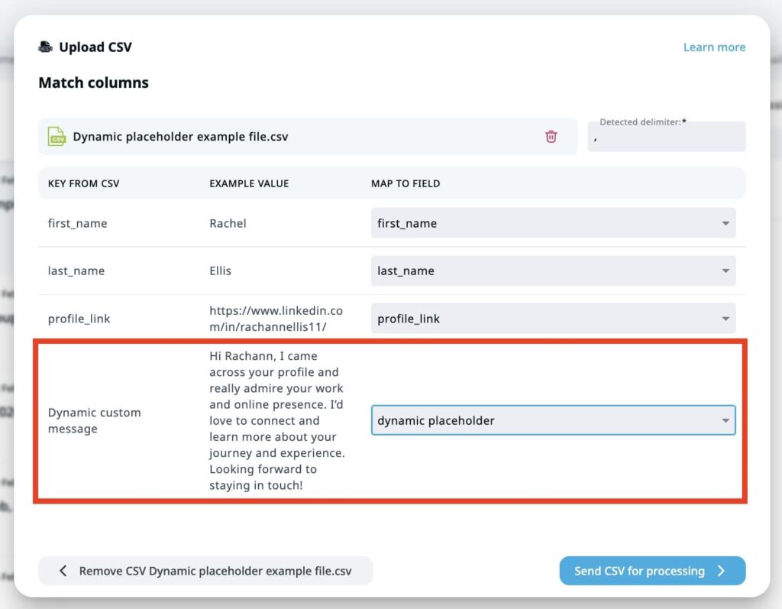
Task: Click the green CSV file icon
Action: 57,136
